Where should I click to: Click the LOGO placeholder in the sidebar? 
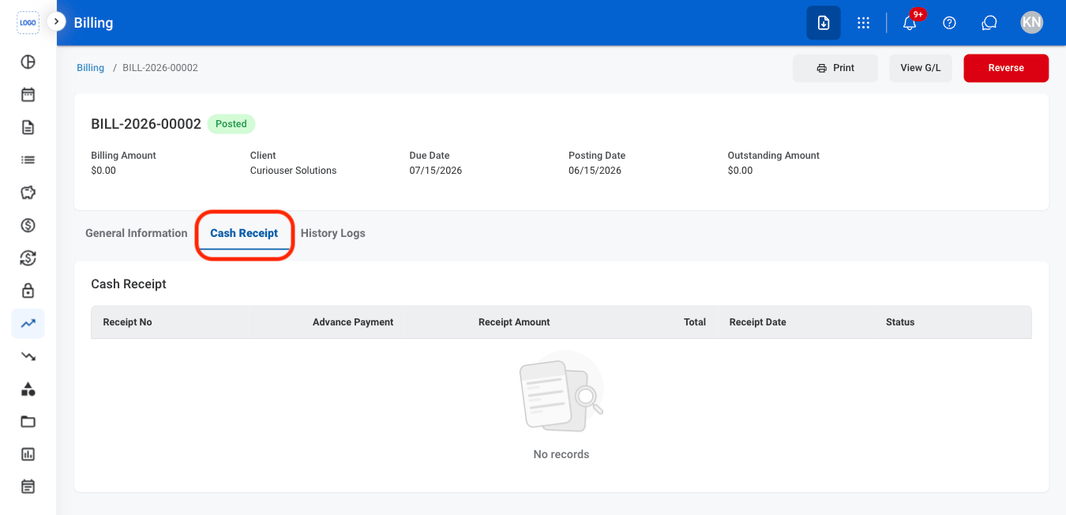[x=28, y=23]
